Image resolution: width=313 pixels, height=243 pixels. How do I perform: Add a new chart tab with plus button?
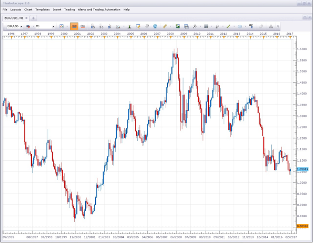[x=33, y=18]
